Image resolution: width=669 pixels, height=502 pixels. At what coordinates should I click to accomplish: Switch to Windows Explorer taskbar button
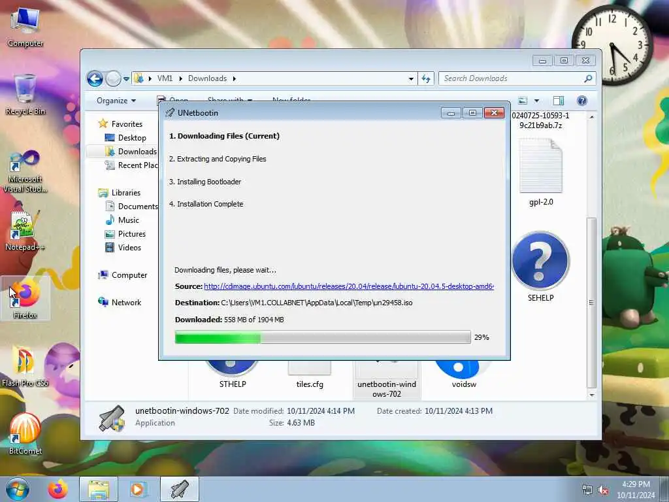pyautogui.click(x=99, y=489)
